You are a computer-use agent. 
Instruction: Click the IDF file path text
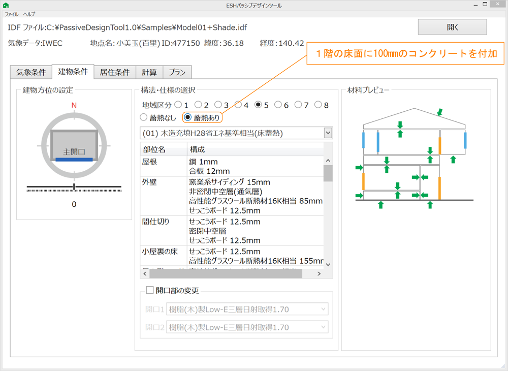coord(128,27)
